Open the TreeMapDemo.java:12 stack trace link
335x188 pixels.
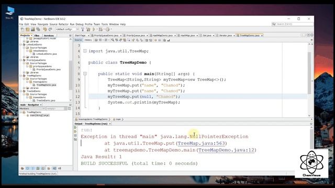pos(226,150)
